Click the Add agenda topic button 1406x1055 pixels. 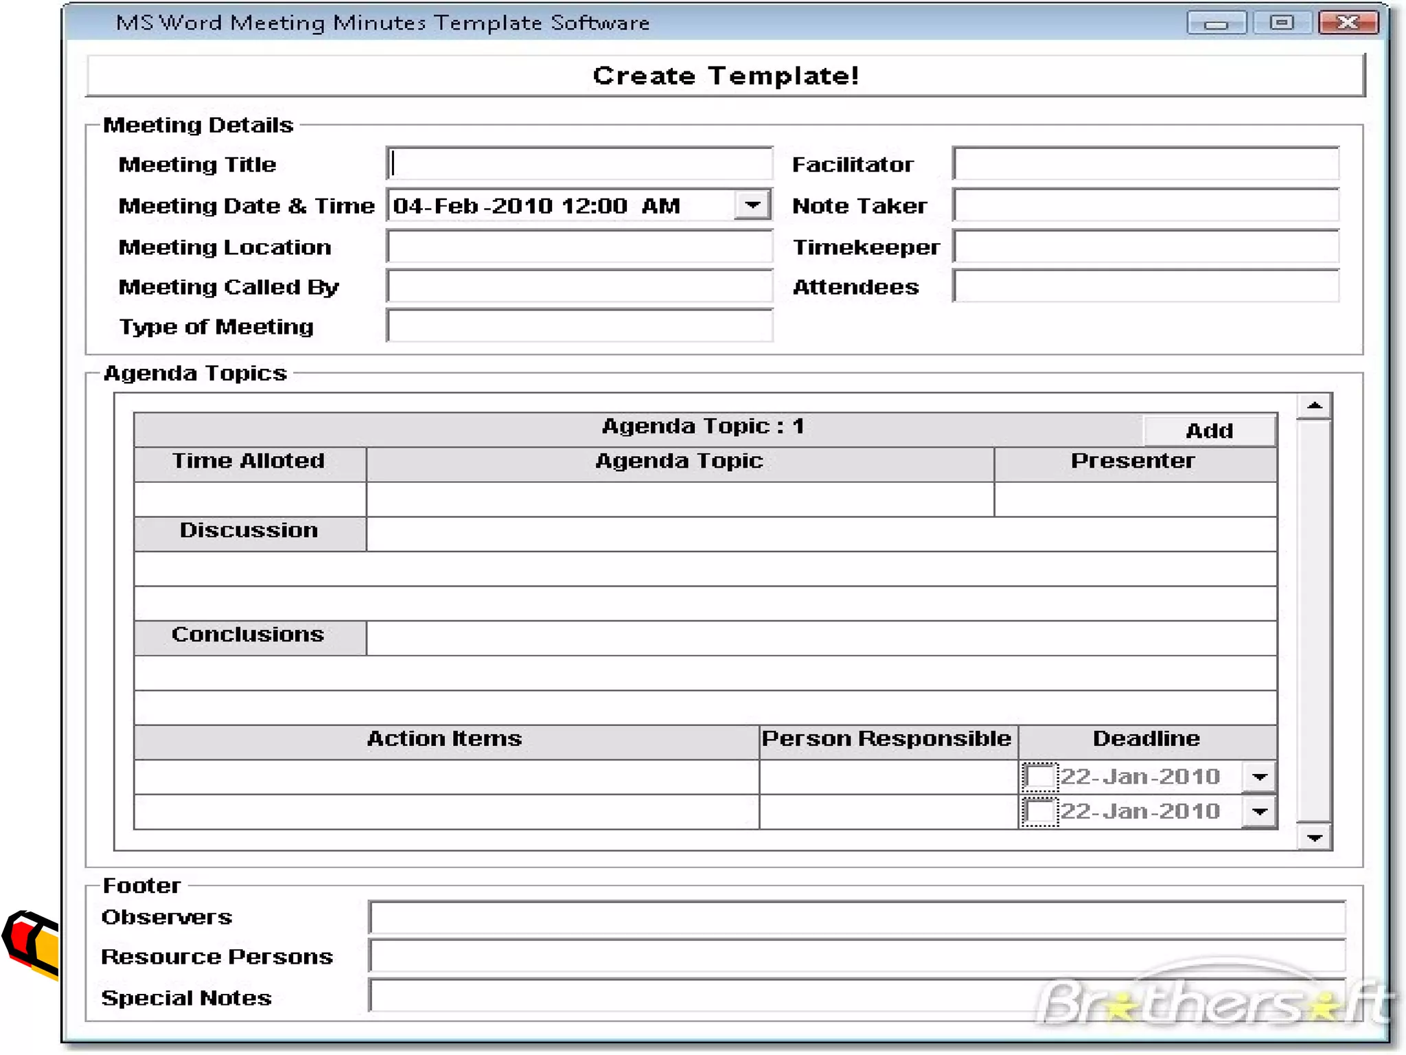click(1209, 431)
